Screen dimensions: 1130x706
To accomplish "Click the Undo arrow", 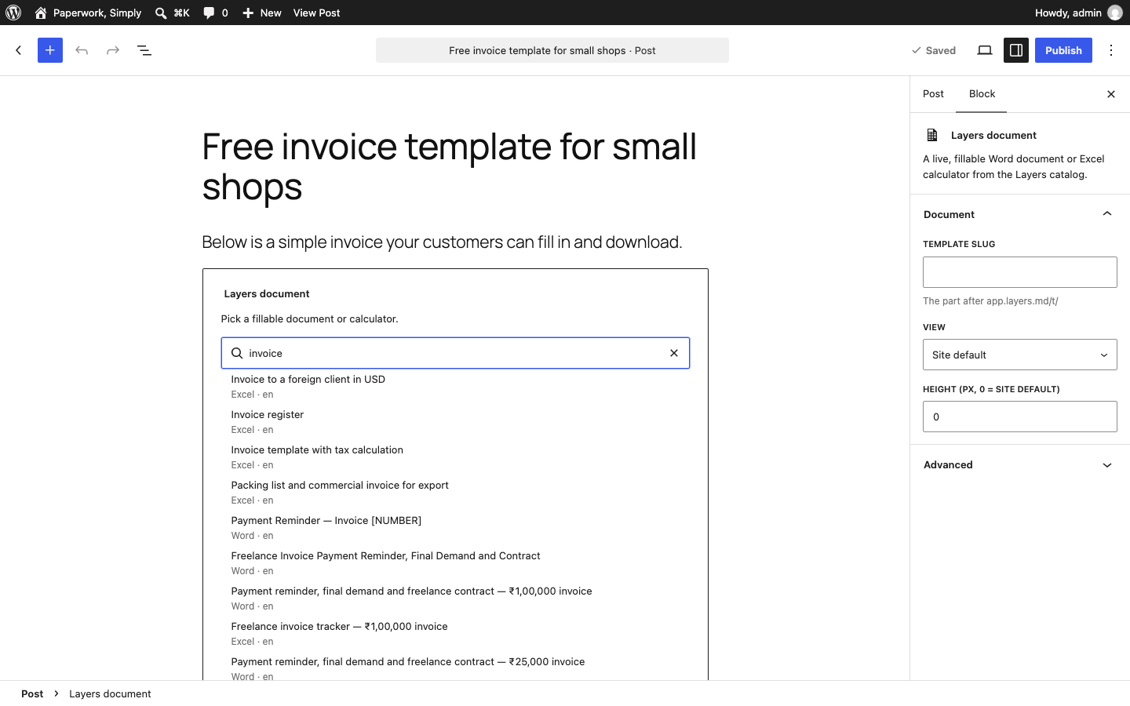I will pos(82,50).
